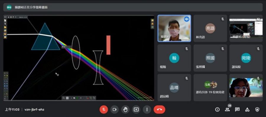Image resolution: width=266 pixels, height=117 pixels.
Task: Select the speaking presenter's video tile
Action: point(174,28)
